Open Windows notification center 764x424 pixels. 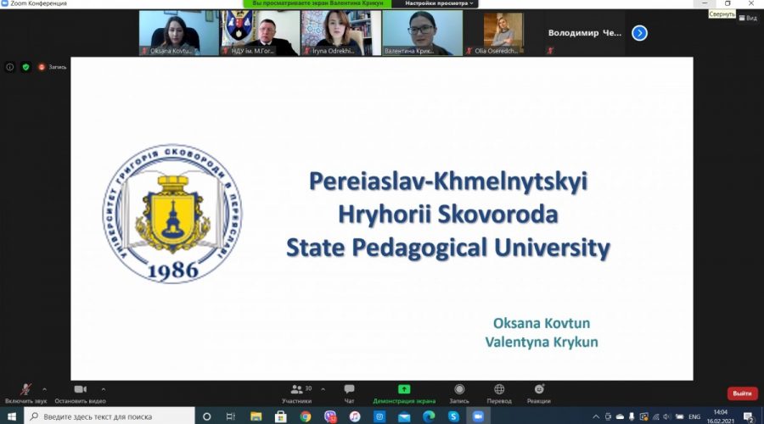749,416
